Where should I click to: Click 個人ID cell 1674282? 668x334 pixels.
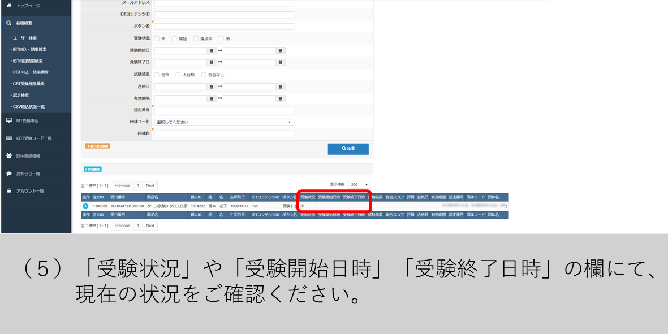[198, 206]
